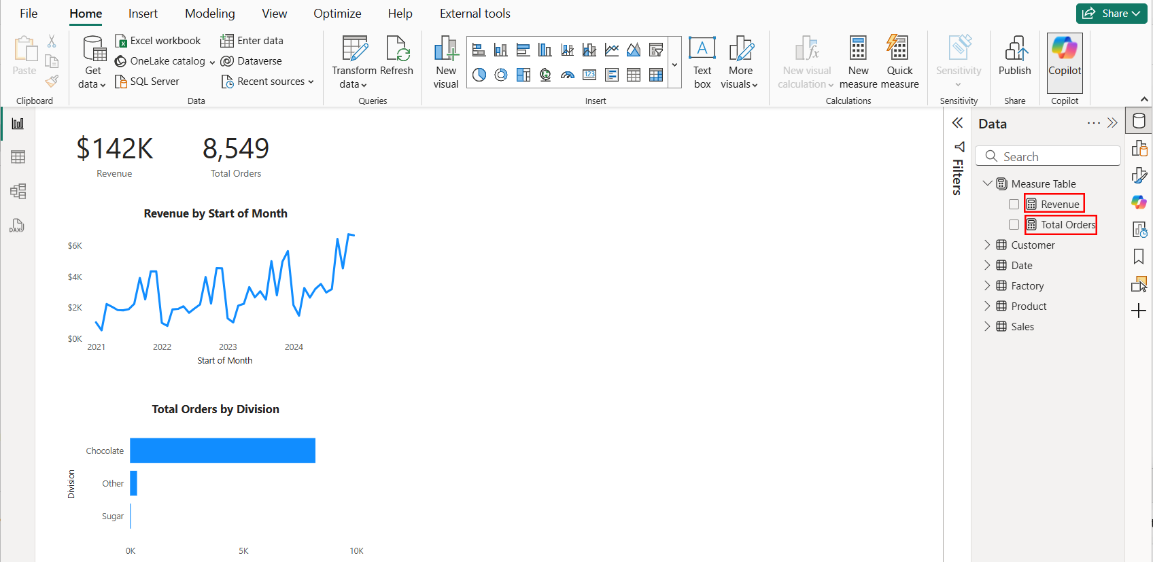Open the Selection pane icon
The height and width of the screenshot is (562, 1153).
click(1139, 284)
